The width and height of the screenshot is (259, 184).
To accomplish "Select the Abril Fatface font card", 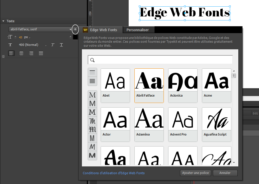I will (x=149, y=86).
